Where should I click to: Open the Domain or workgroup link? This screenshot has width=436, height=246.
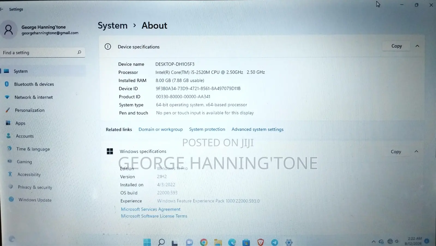(x=161, y=129)
